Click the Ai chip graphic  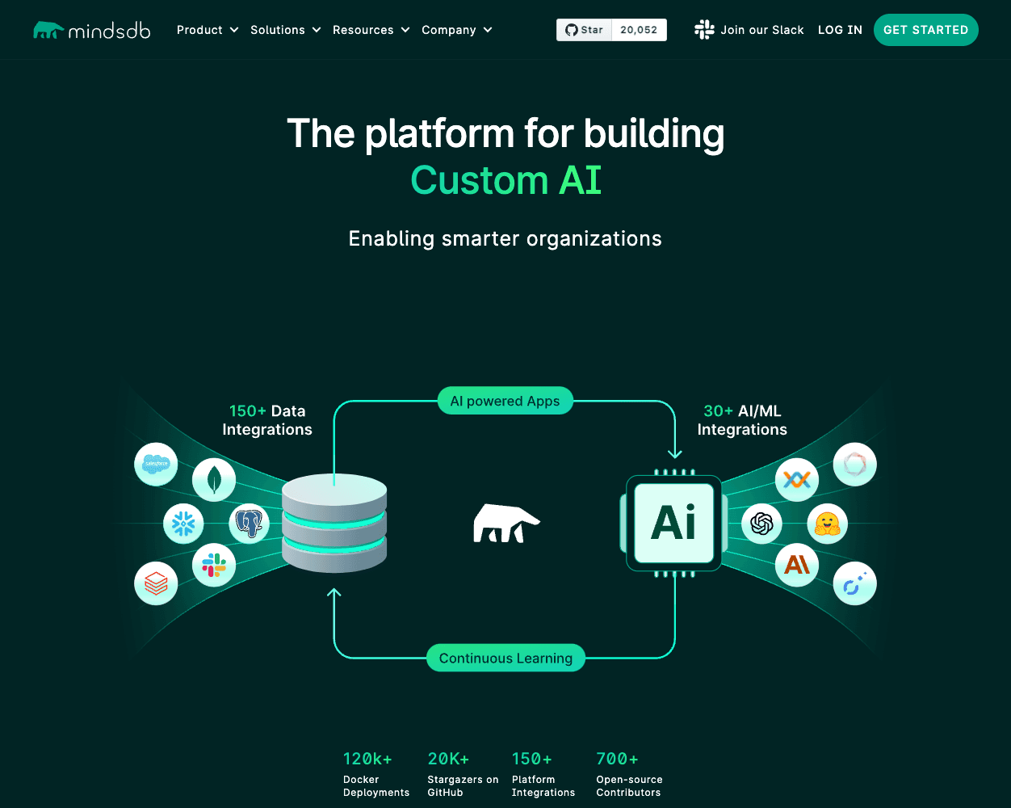click(674, 523)
